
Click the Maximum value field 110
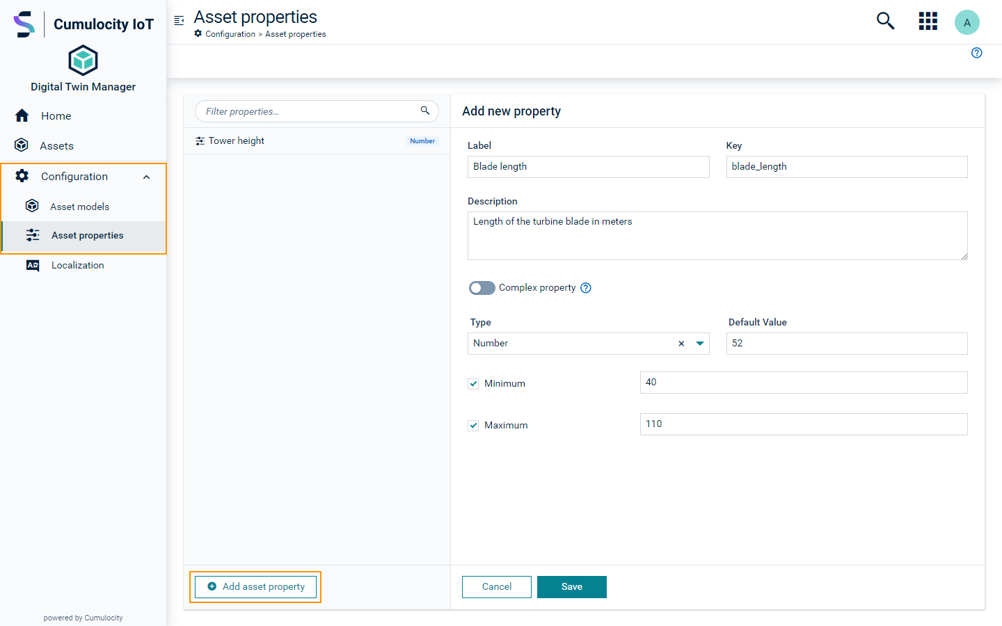pyautogui.click(x=804, y=424)
